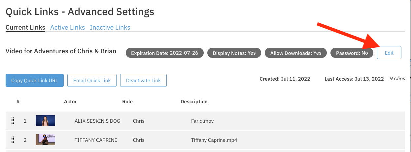The width and height of the screenshot is (411, 152).
Task: Open the Tiffany Caprine video thumbnail
Action: tap(45, 140)
